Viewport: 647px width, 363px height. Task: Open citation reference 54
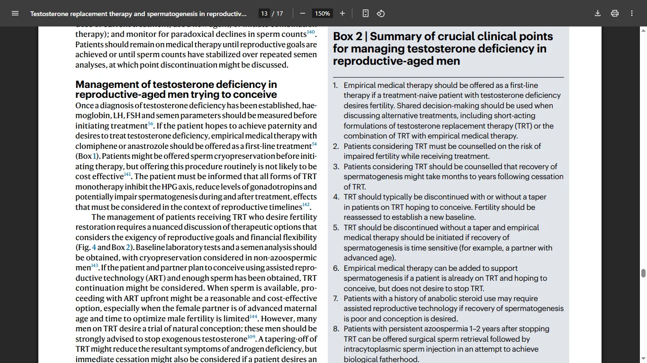tap(314, 144)
